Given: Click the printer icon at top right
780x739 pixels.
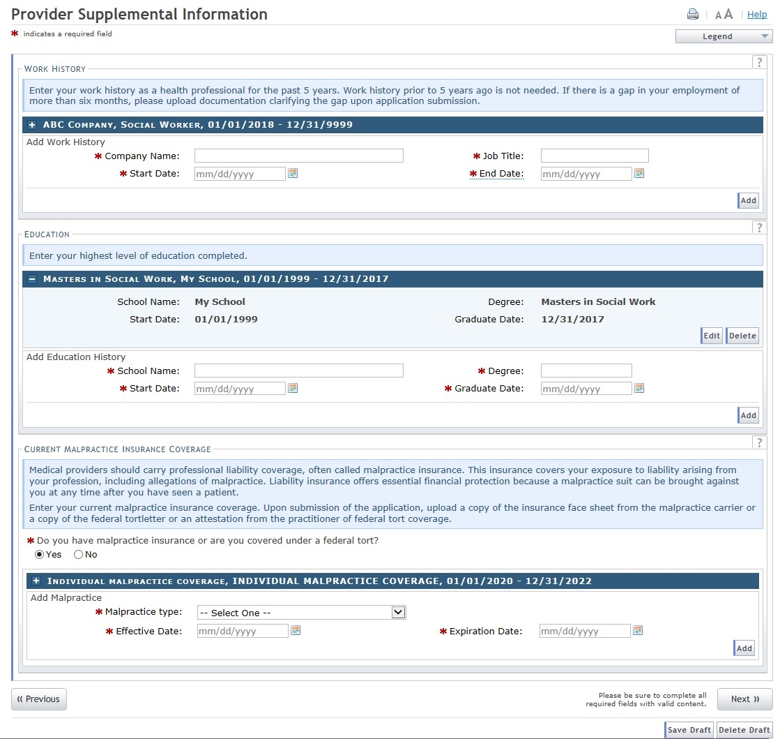Looking at the screenshot, I should click(x=693, y=14).
